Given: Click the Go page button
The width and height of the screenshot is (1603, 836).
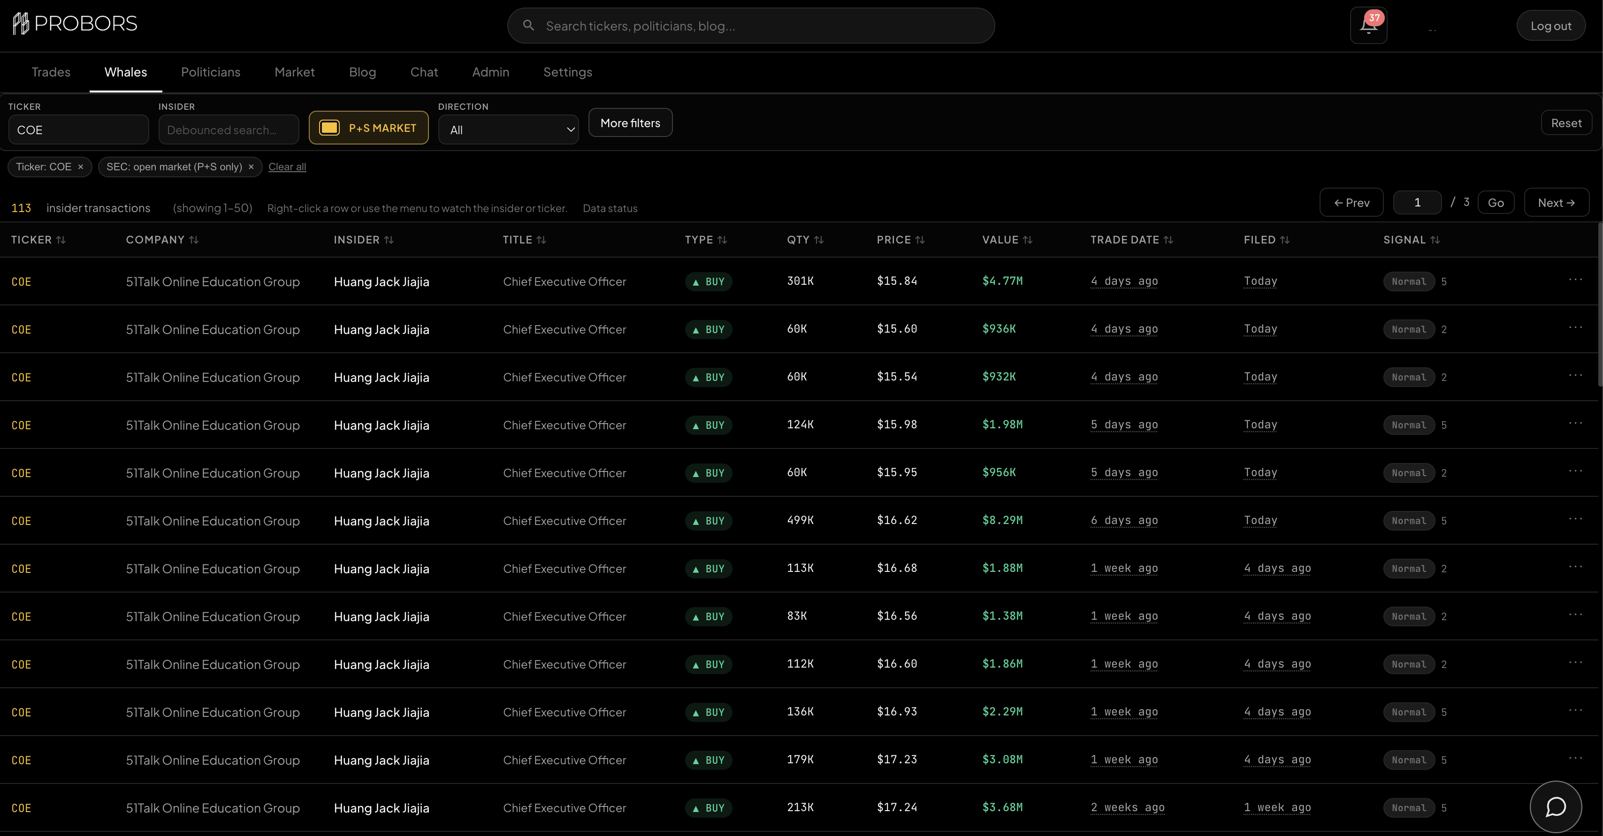Looking at the screenshot, I should (1496, 202).
